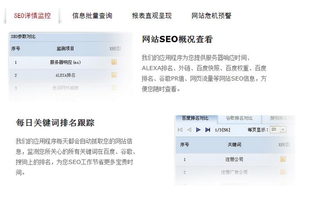The height and width of the screenshot is (197, 314).
Task: Open K-chart icon for 注册公司 keyword
Action: click(x=283, y=159)
